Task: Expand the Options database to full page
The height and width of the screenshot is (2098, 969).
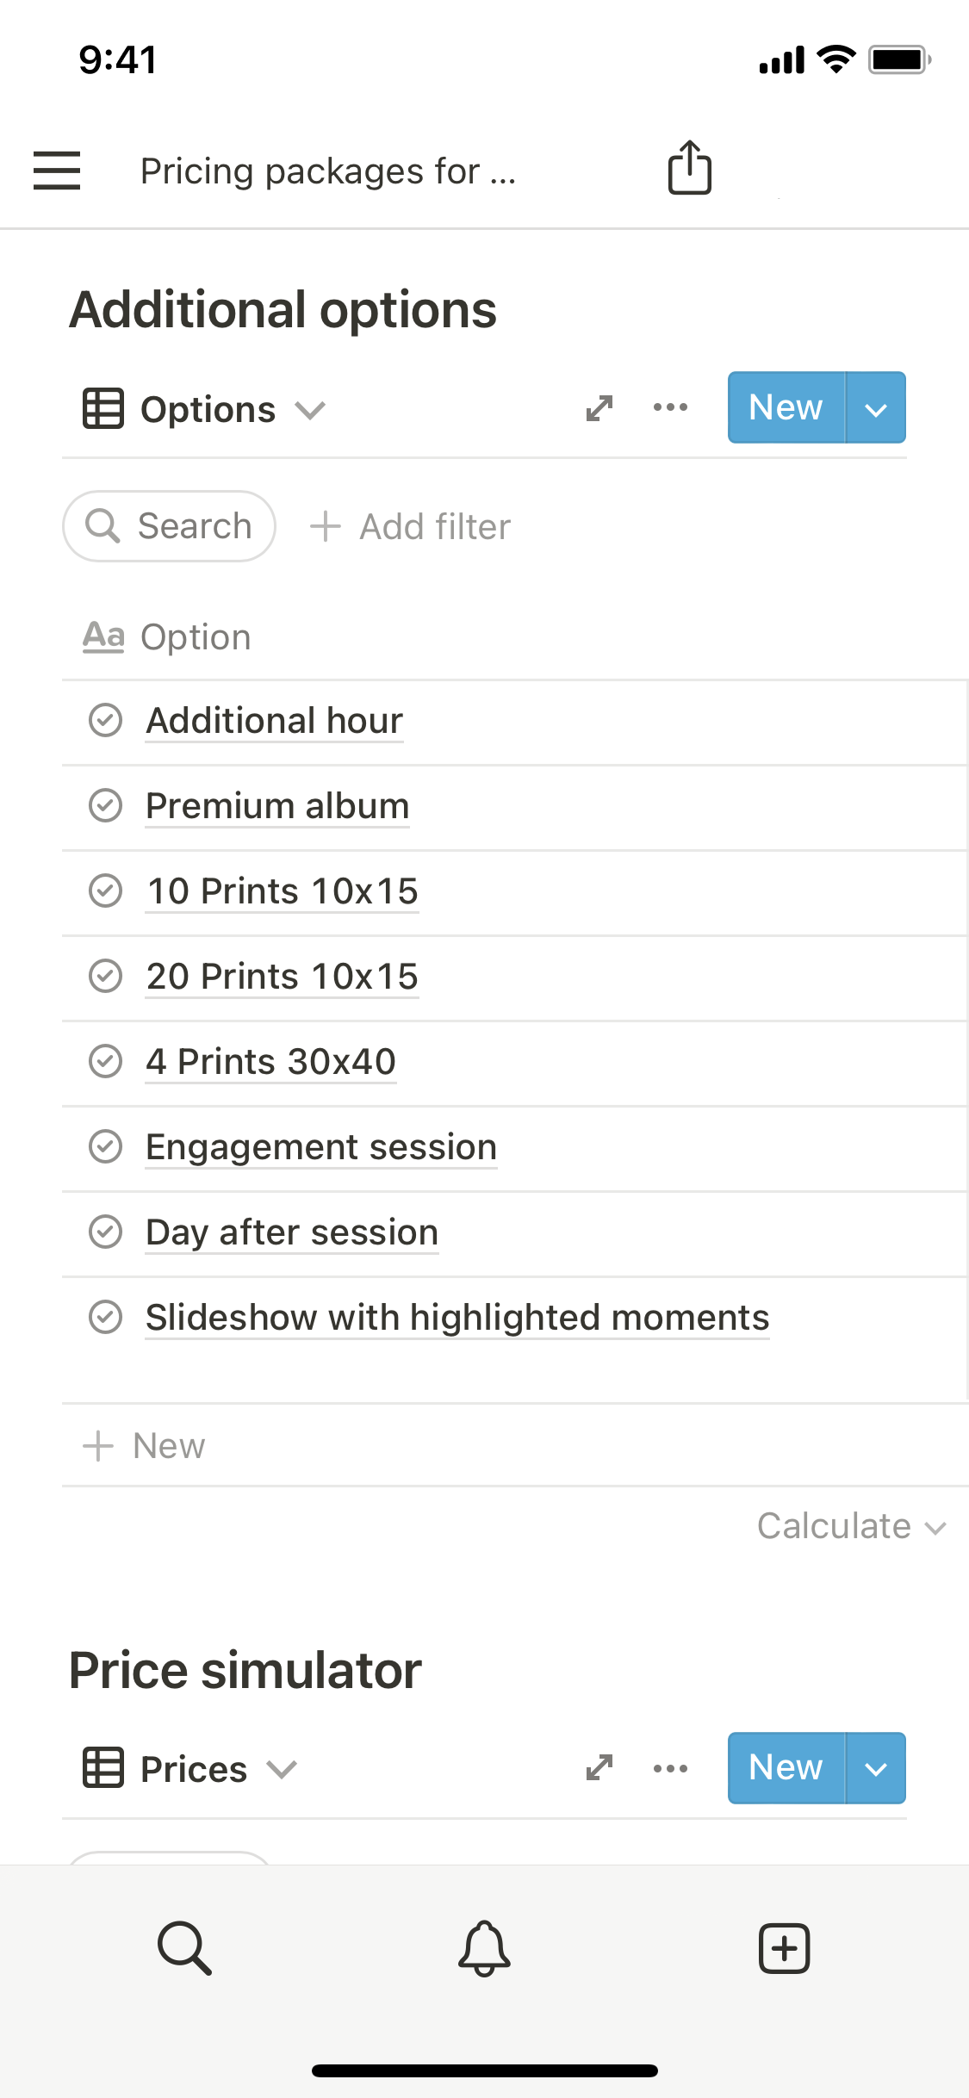Action: pyautogui.click(x=599, y=408)
